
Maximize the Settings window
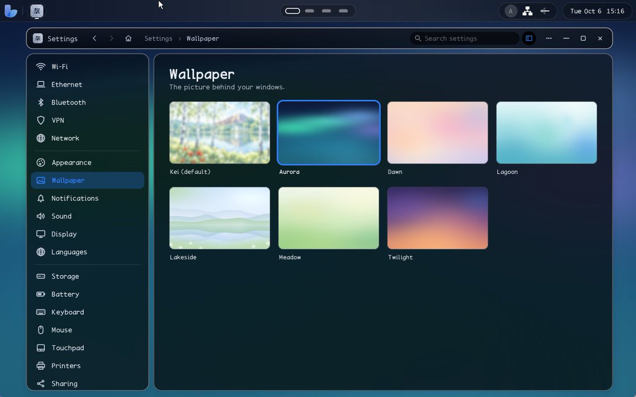click(583, 38)
